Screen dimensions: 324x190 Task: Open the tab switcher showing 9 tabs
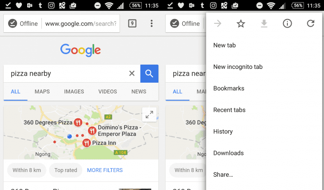pos(132,24)
